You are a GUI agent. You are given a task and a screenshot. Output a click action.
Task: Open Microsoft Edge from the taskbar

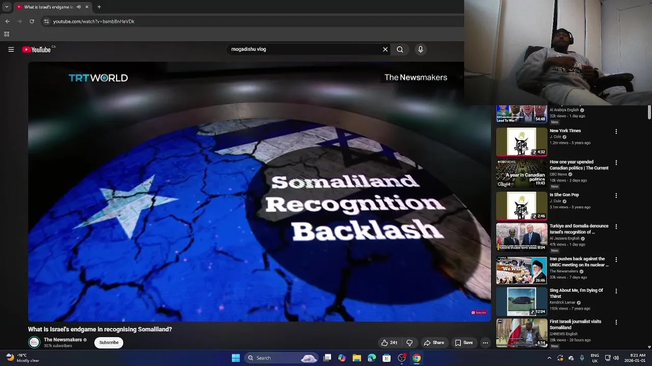coord(372,358)
